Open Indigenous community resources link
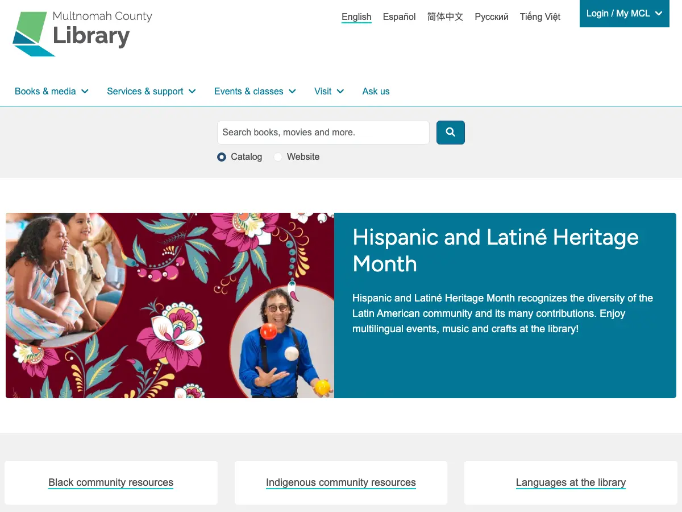682x512 pixels. 341,482
